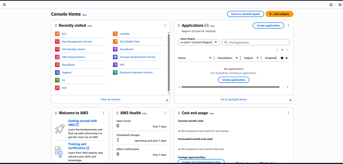343x164 pixels.
Task: Focus the Find applications search field
Action: point(256,42)
